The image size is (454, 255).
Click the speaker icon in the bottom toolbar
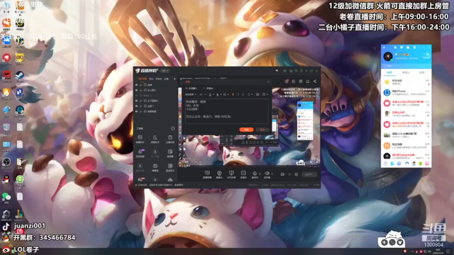click(x=267, y=173)
